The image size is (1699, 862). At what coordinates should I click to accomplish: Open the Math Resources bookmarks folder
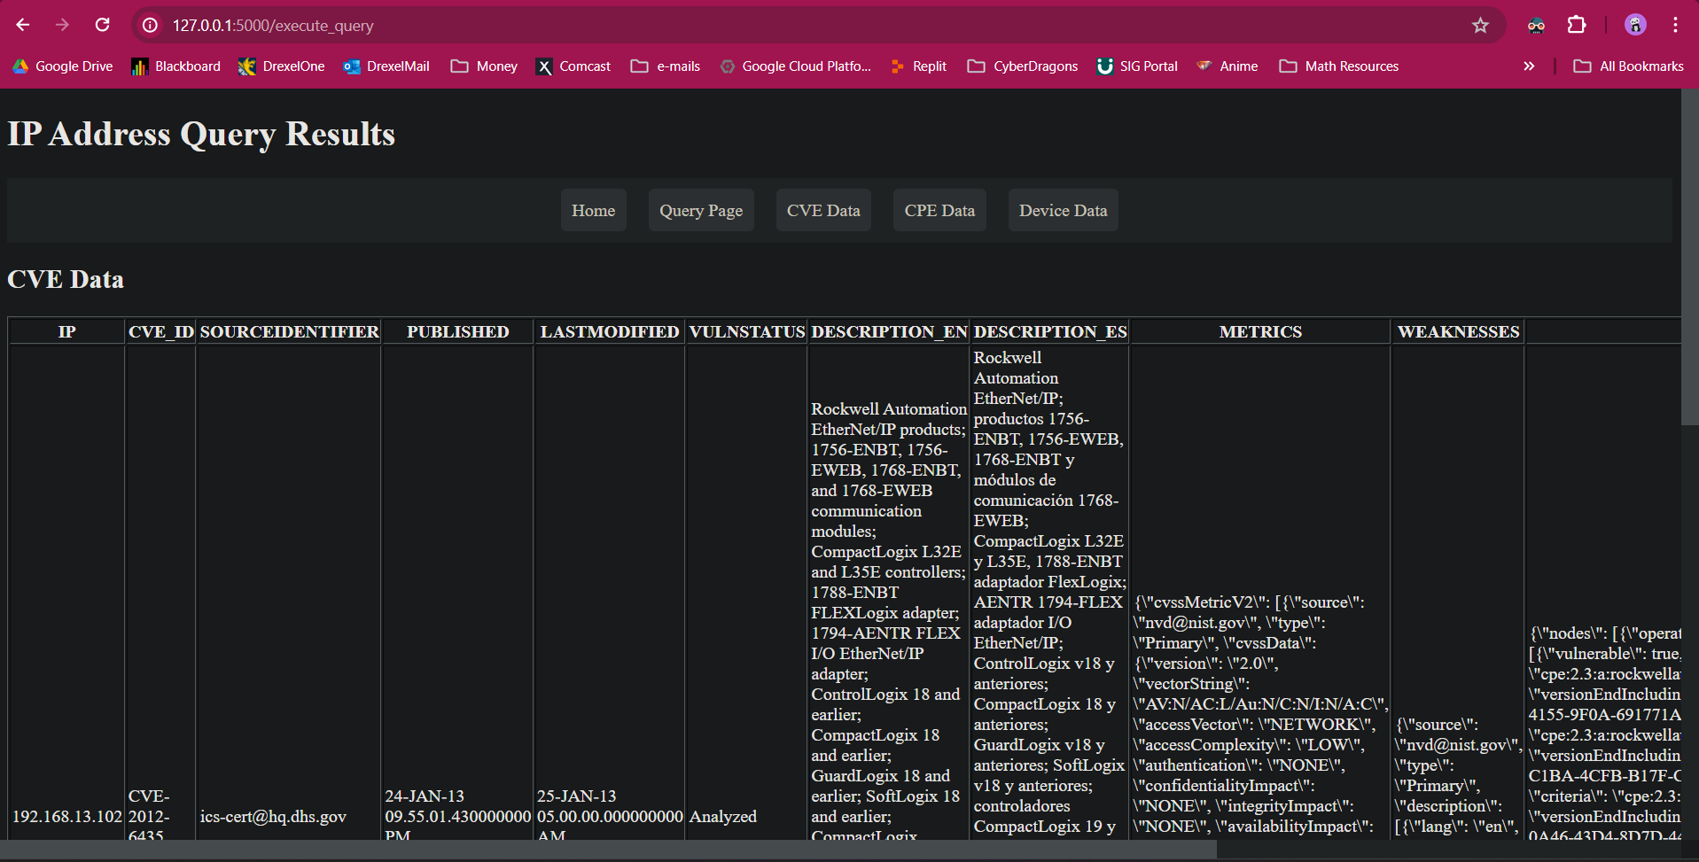click(1339, 66)
